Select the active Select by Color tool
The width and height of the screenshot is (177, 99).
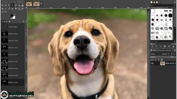[x=12, y=5]
